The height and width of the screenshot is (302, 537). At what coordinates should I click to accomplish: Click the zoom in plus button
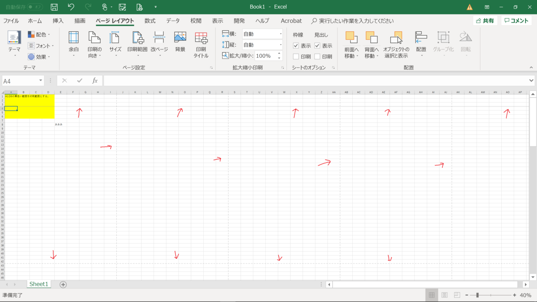click(x=515, y=295)
